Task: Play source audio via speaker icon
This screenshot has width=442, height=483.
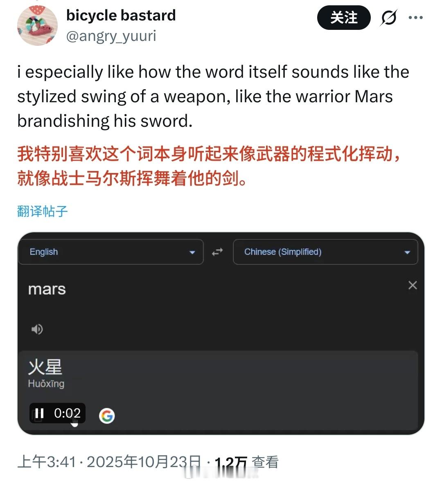Action: coord(37,329)
